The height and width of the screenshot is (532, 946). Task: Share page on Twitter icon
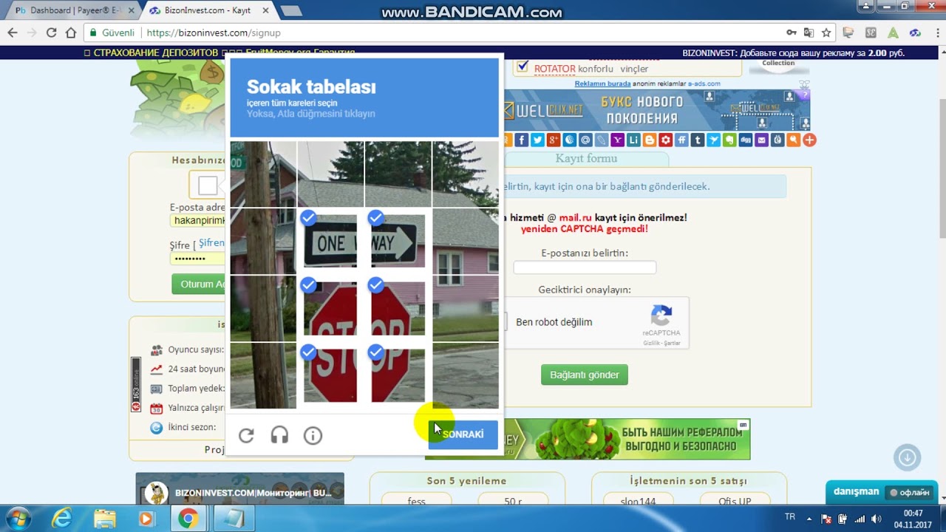point(537,140)
